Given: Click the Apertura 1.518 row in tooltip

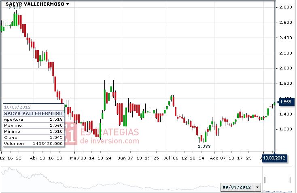Looking at the screenshot, I should [x=33, y=119].
